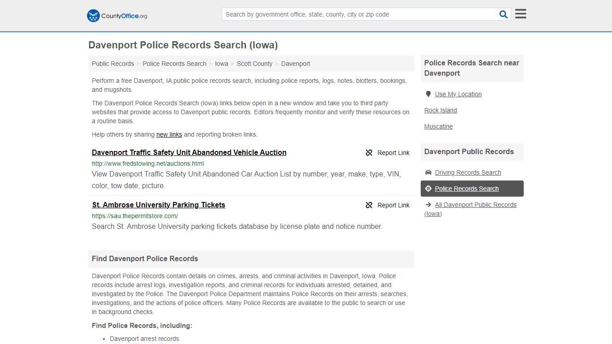The width and height of the screenshot is (612, 344).
Task: Click the crosshair icon beside Police Records Search
Action: pyautogui.click(x=428, y=189)
